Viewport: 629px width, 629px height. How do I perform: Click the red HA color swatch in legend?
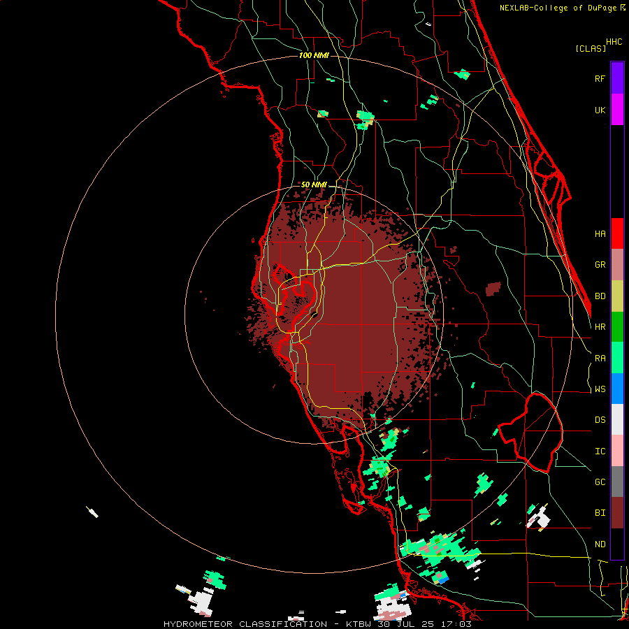pyautogui.click(x=617, y=233)
